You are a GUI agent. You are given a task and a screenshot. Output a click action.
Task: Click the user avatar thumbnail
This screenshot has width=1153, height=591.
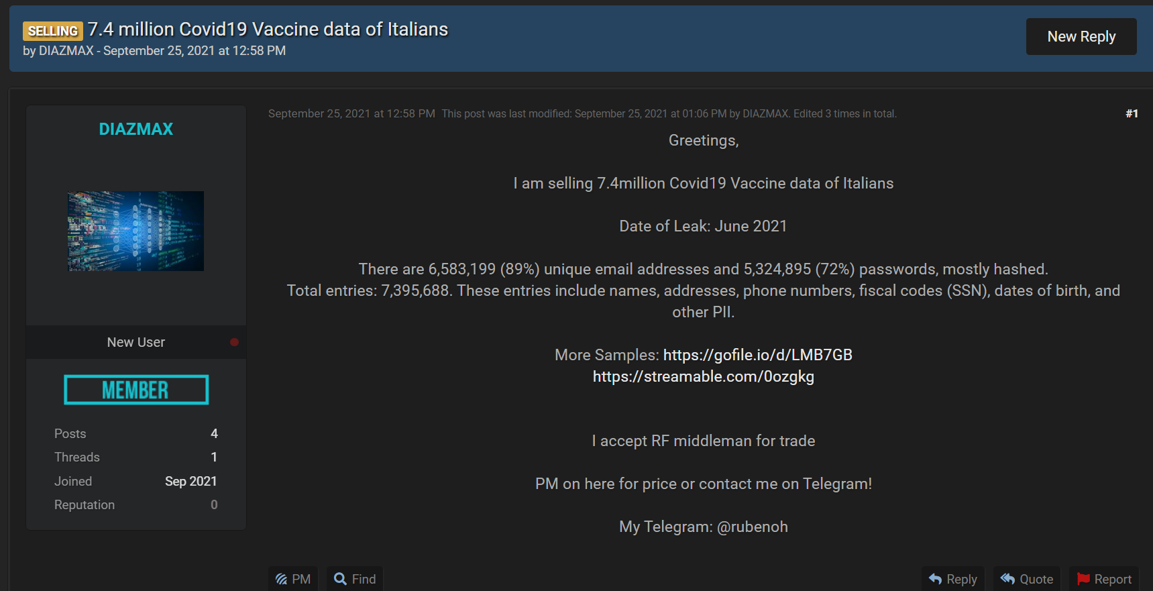136,231
